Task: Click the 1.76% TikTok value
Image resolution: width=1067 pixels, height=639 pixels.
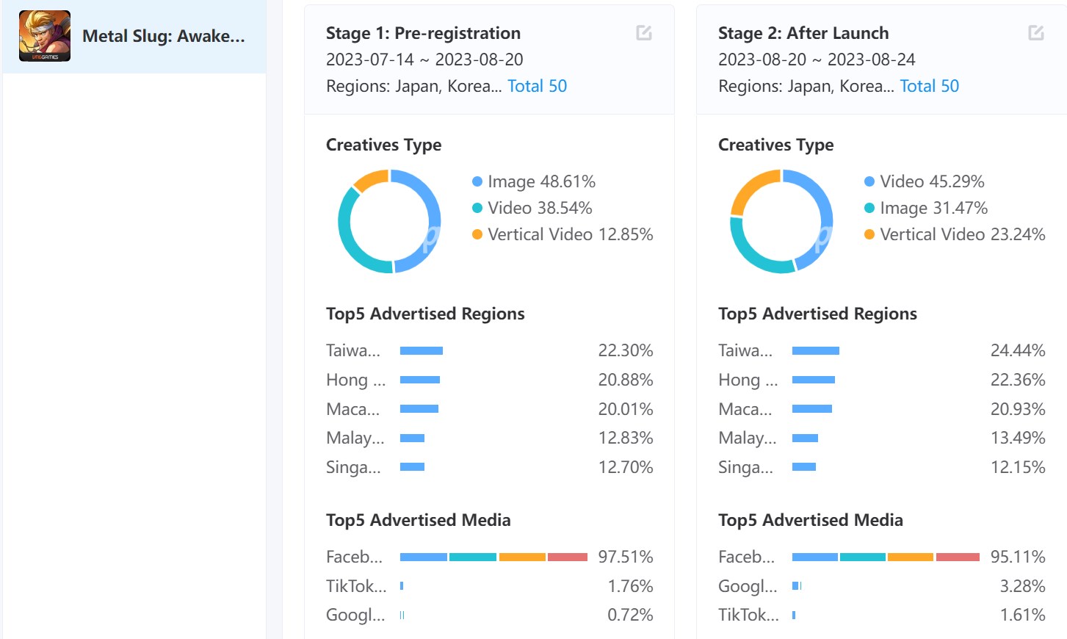Action: [630, 586]
